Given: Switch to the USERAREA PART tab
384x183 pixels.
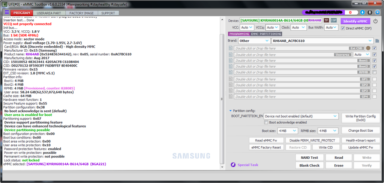Looking at the screenshot, I should (x=49, y=13).
